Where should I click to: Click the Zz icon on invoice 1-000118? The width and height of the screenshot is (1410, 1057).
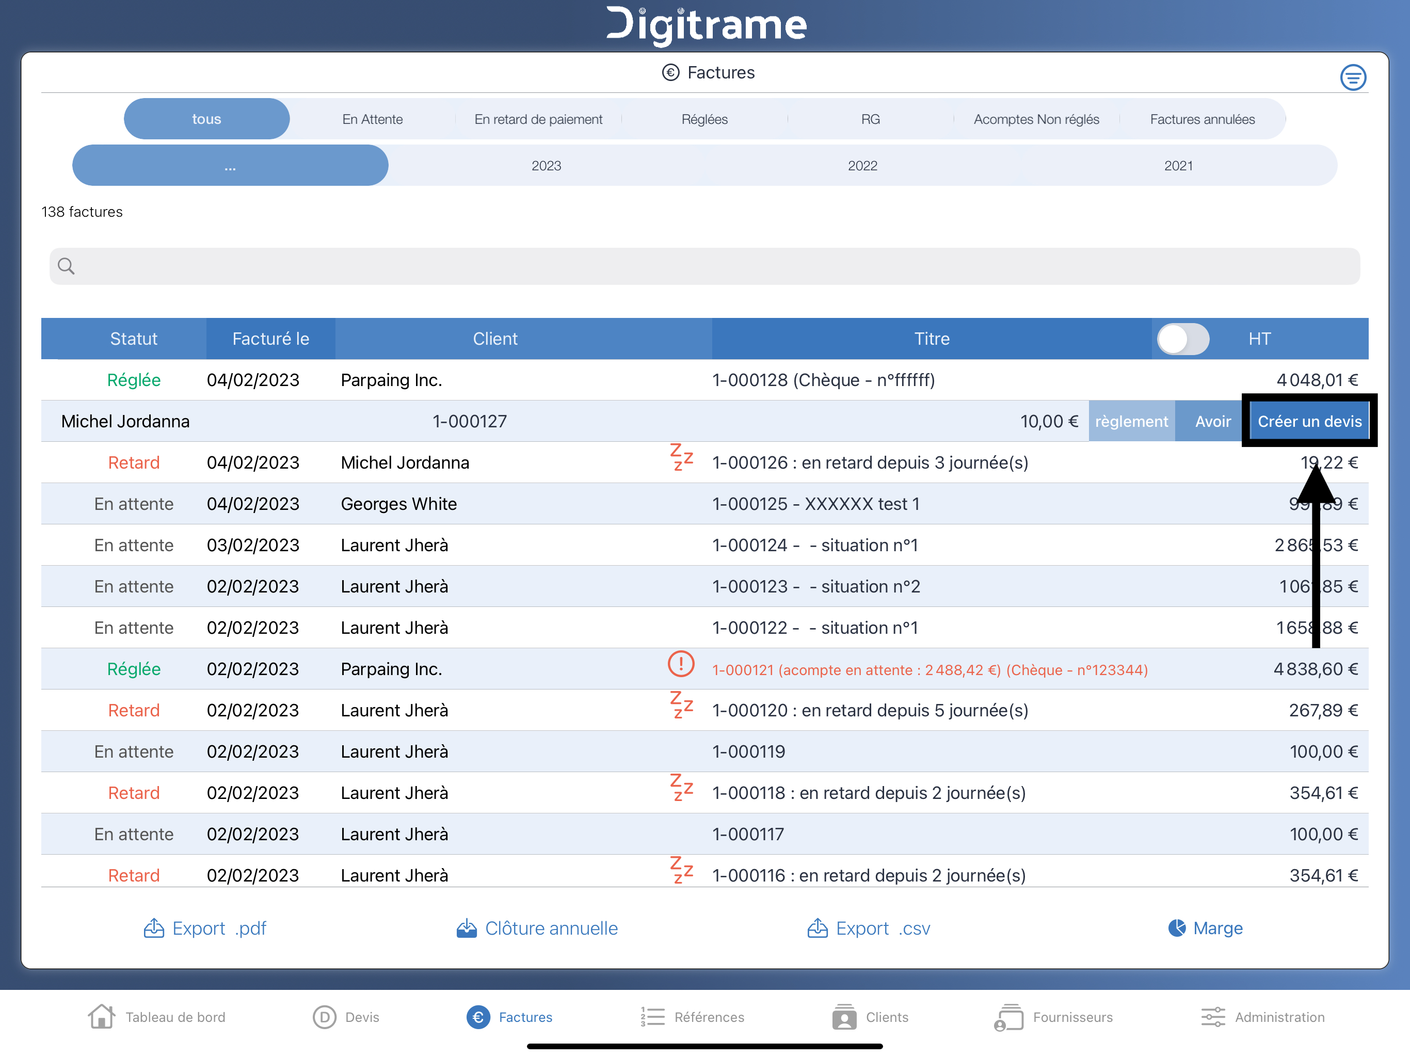tap(681, 788)
